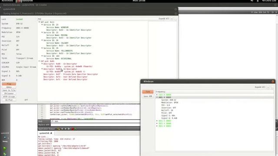
Task: Open the updateDVB application menu in top bar
Action: point(25,1)
